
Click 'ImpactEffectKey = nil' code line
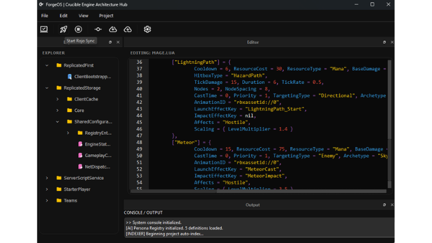(x=225, y=115)
